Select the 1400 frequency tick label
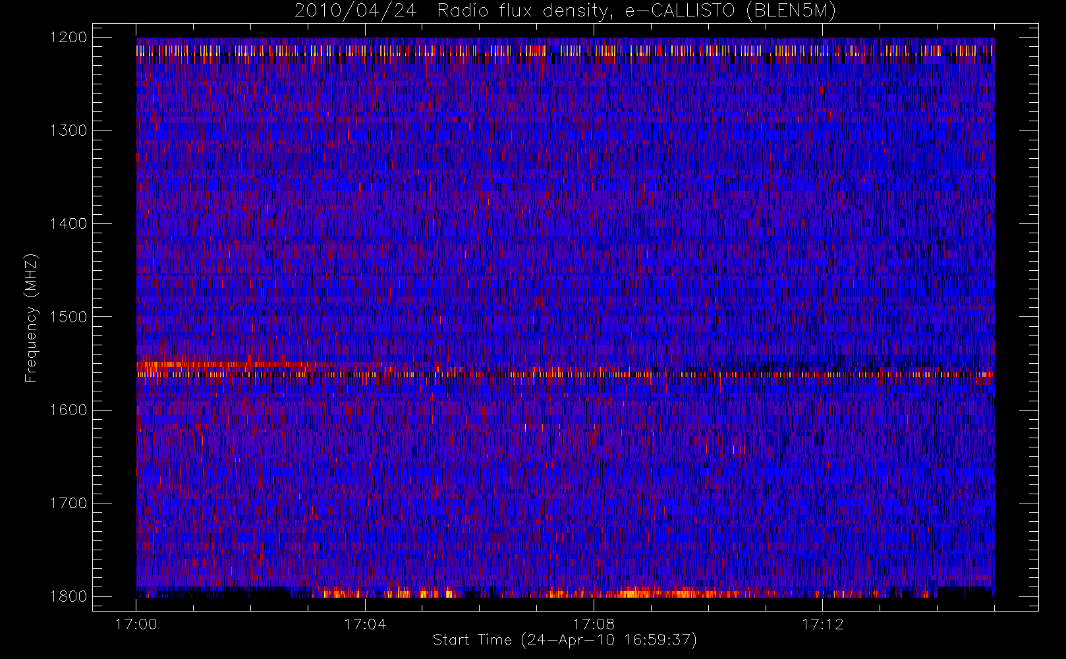 (69, 223)
